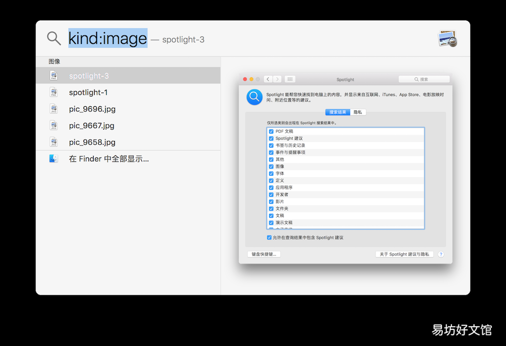Select the pic_9696.jpg result

point(128,109)
